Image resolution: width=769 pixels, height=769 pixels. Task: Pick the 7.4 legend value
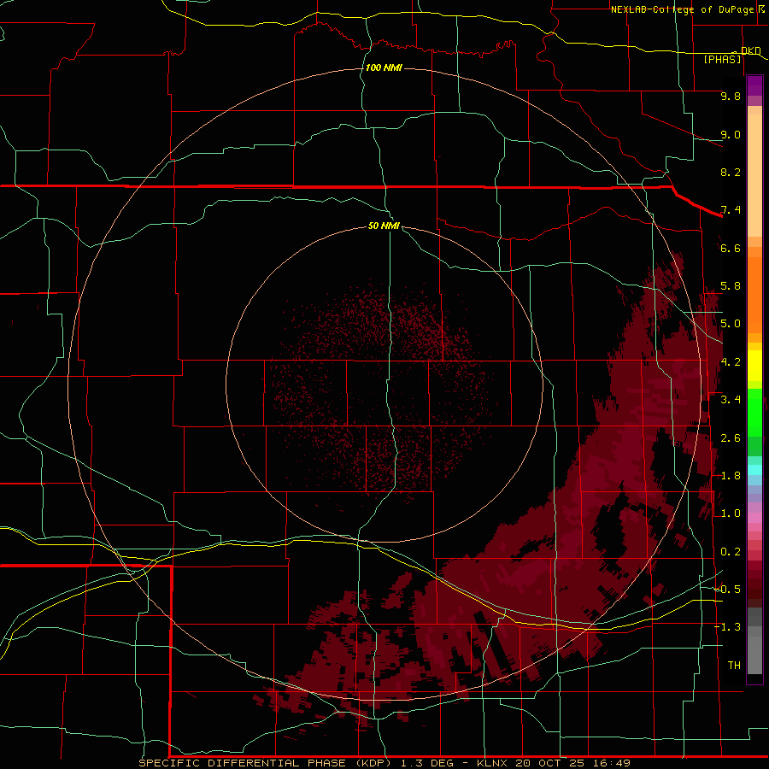click(731, 210)
